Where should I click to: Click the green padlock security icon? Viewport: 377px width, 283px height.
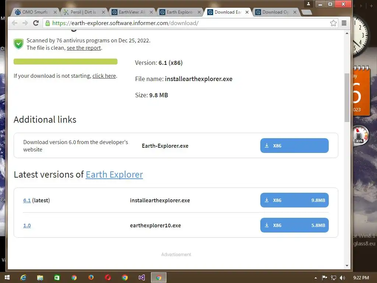pyautogui.click(x=47, y=23)
